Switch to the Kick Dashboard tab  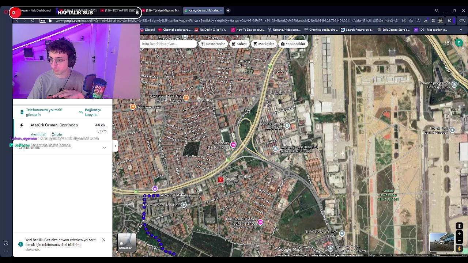(x=35, y=11)
